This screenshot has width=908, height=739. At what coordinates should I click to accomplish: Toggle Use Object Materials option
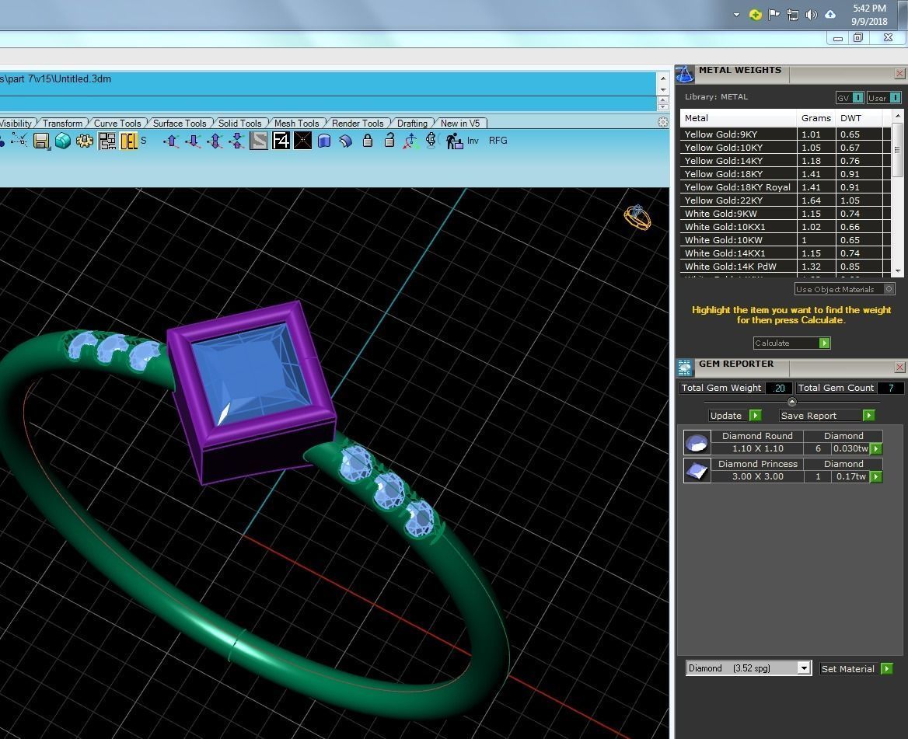coord(845,289)
